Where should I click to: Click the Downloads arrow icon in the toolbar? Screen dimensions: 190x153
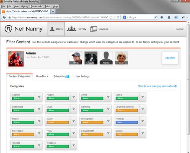point(162,17)
